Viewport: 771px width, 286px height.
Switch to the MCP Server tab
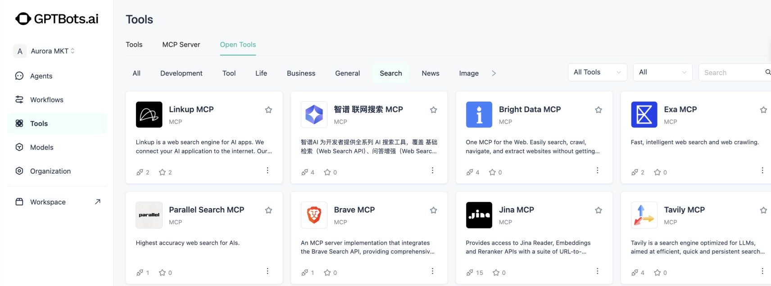[x=181, y=45]
